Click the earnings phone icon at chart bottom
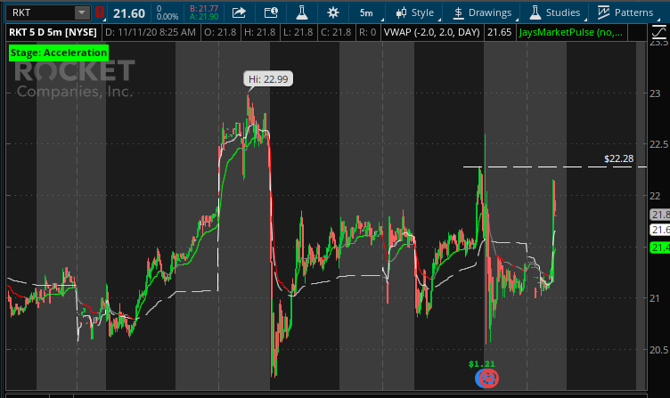The height and width of the screenshot is (398, 670). 487,378
